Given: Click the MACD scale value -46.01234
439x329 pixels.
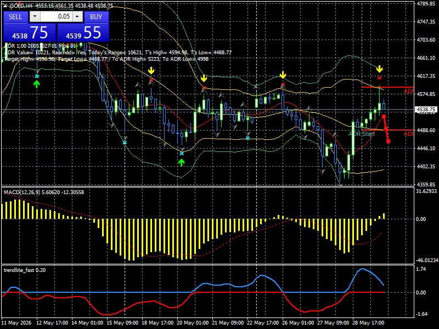Looking at the screenshot, I should pos(427,260).
